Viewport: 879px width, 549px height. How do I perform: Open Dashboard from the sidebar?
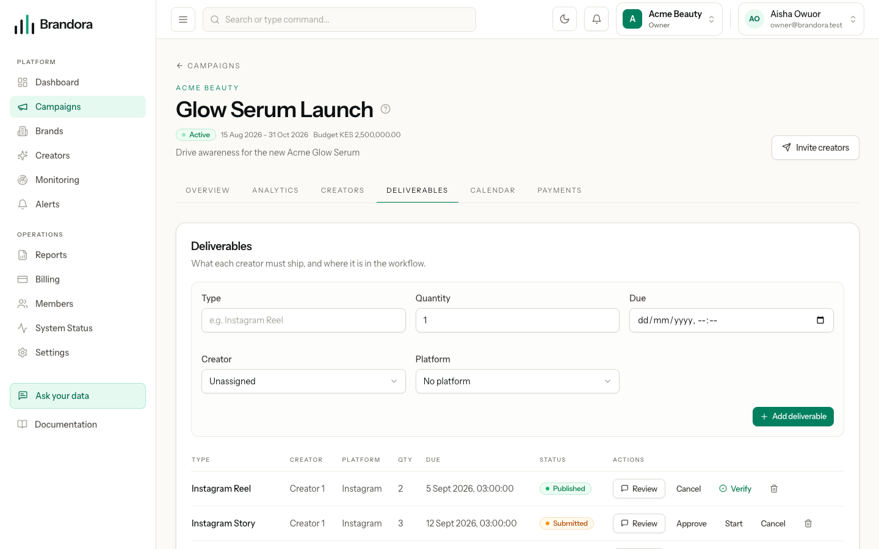[x=78, y=82]
